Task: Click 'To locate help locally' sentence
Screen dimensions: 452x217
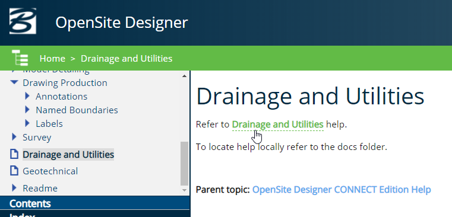Action: pyautogui.click(x=292, y=147)
